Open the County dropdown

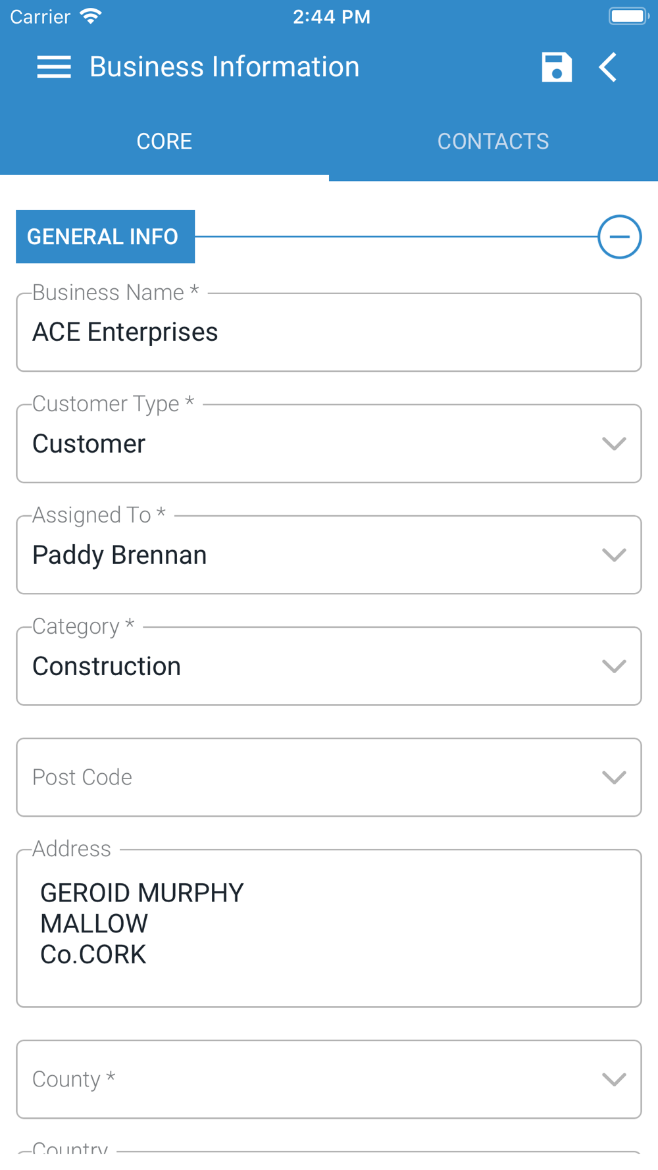(329, 1079)
